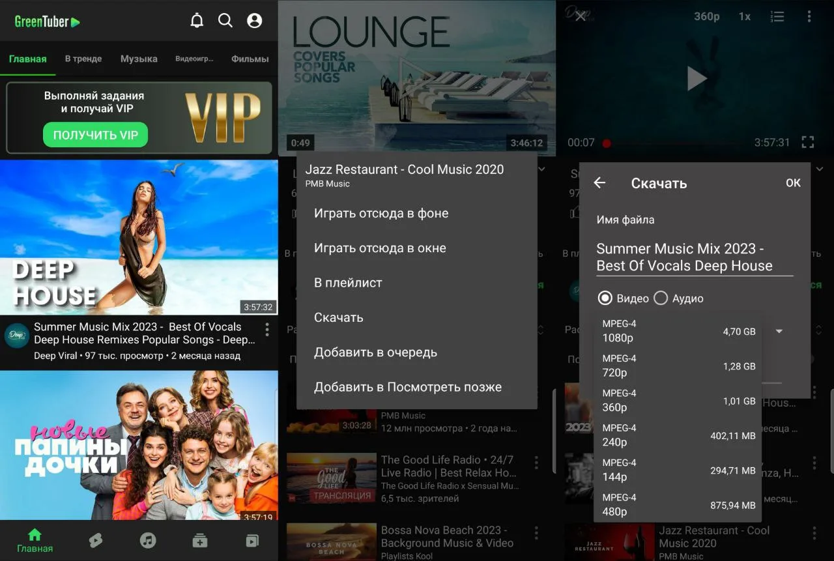834x561 pixels.
Task: Select the Аудио radio button
Action: pyautogui.click(x=661, y=298)
